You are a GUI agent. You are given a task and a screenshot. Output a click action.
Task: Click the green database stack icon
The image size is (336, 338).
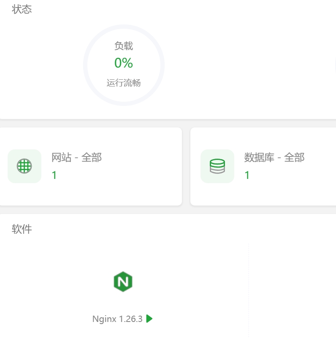217,166
